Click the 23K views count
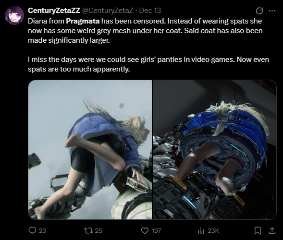Screen dimensions: 283x240 tap(213, 230)
